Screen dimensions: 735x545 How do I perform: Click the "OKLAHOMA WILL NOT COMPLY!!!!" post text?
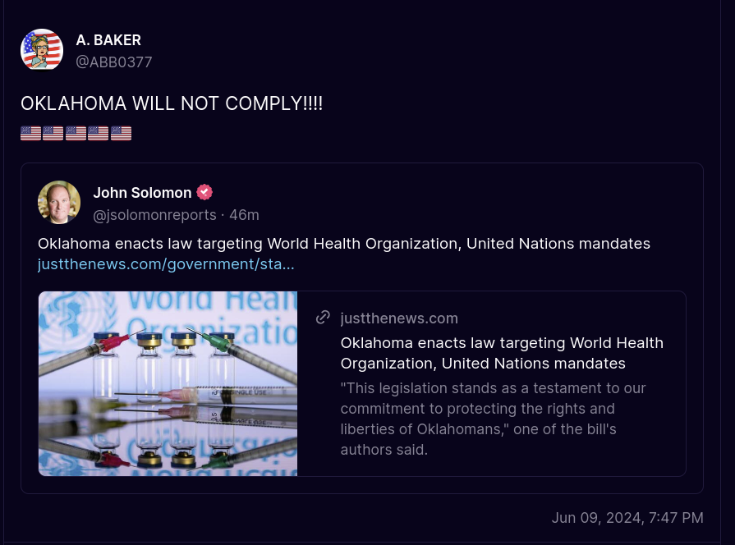[172, 104]
